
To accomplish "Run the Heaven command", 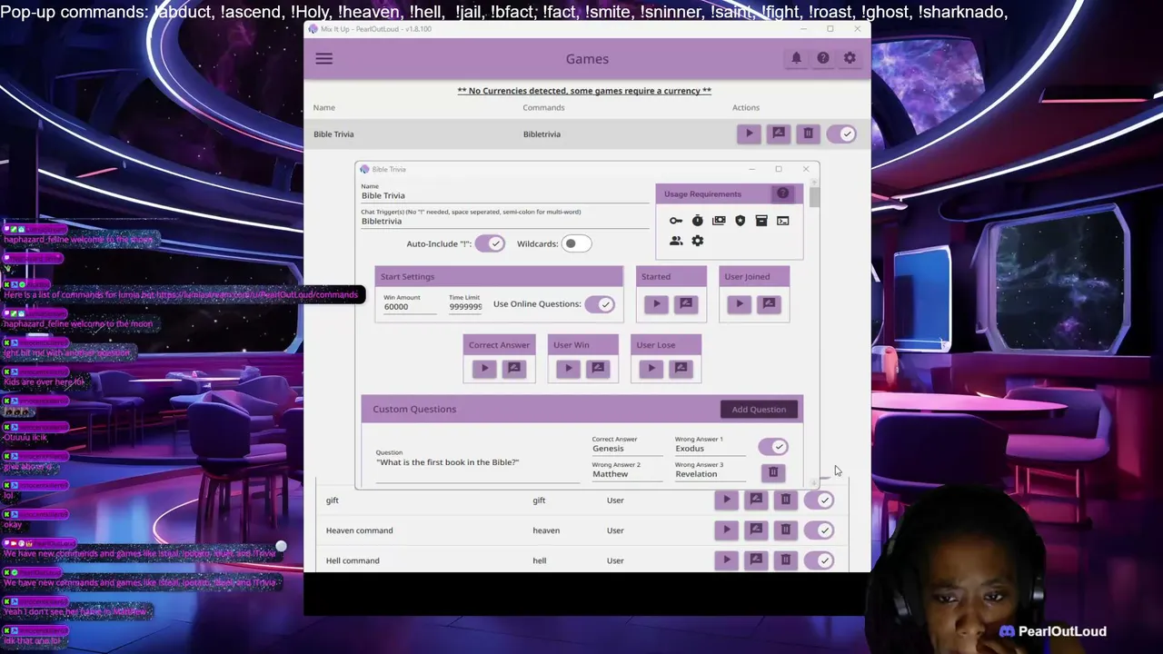I will tap(727, 530).
